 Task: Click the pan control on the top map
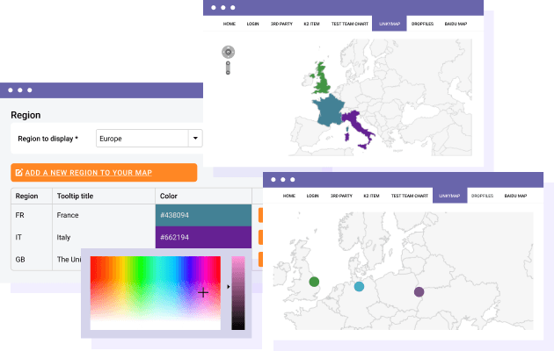click(228, 52)
